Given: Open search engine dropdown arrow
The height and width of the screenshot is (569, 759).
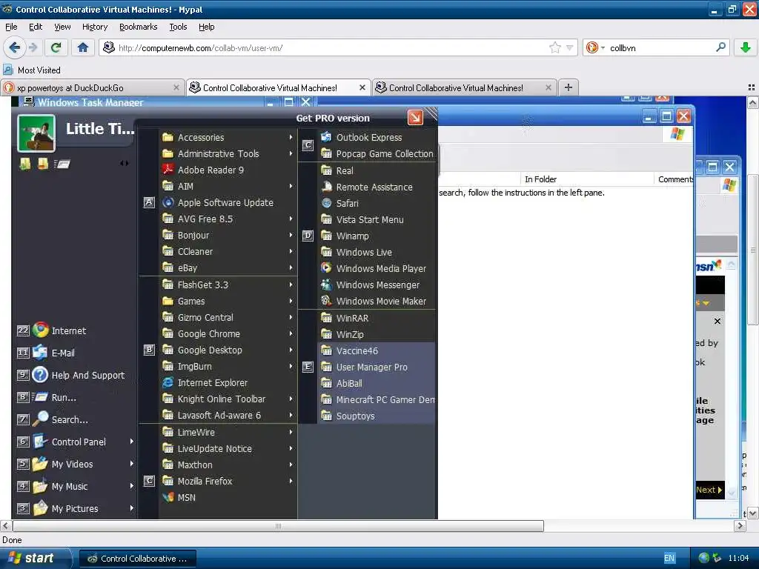Looking at the screenshot, I should (x=603, y=48).
